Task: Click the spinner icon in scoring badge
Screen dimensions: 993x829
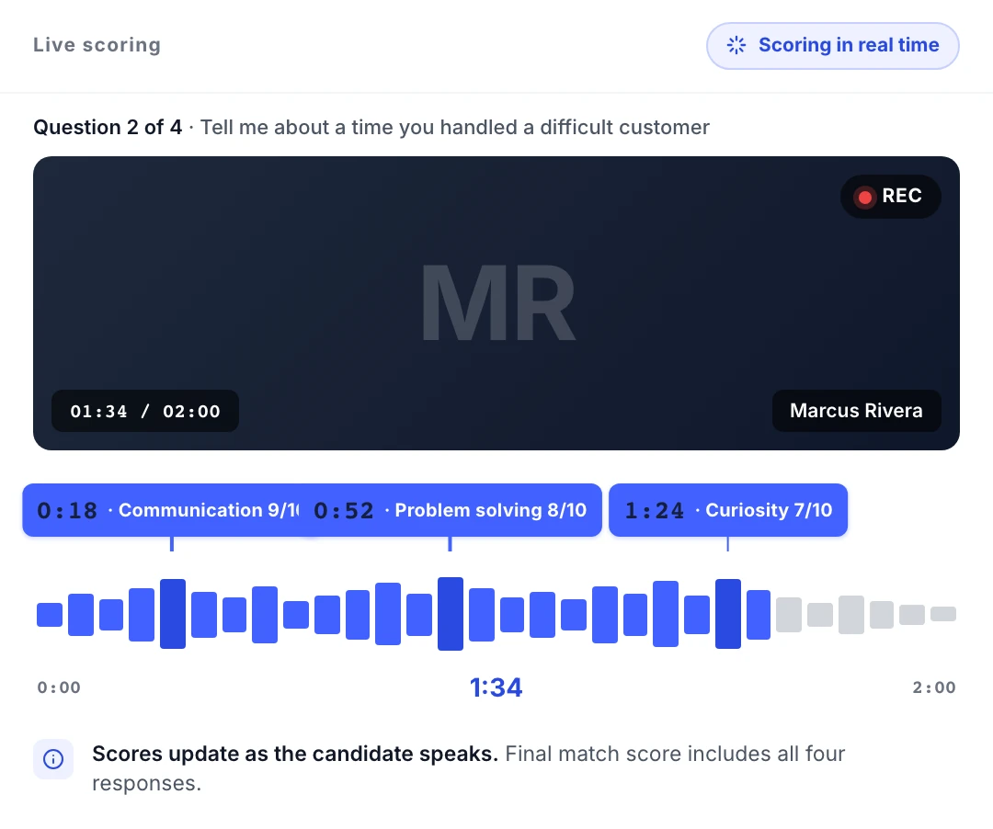Action: pyautogui.click(x=736, y=46)
